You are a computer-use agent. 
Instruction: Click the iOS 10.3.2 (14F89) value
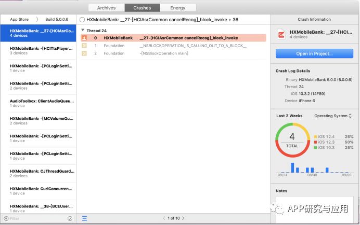(312, 94)
